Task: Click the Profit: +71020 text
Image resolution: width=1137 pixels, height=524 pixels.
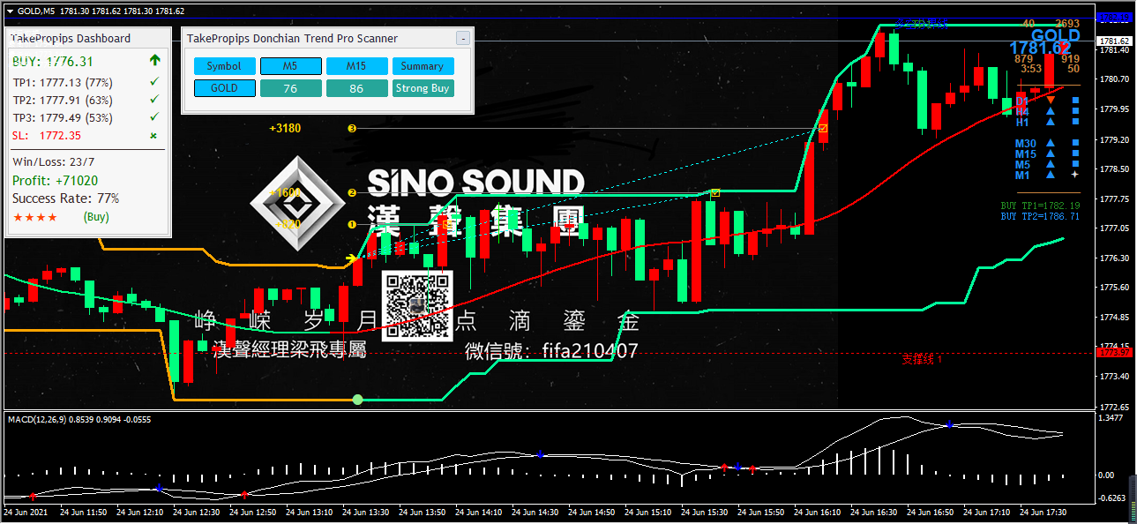Action: click(x=56, y=181)
